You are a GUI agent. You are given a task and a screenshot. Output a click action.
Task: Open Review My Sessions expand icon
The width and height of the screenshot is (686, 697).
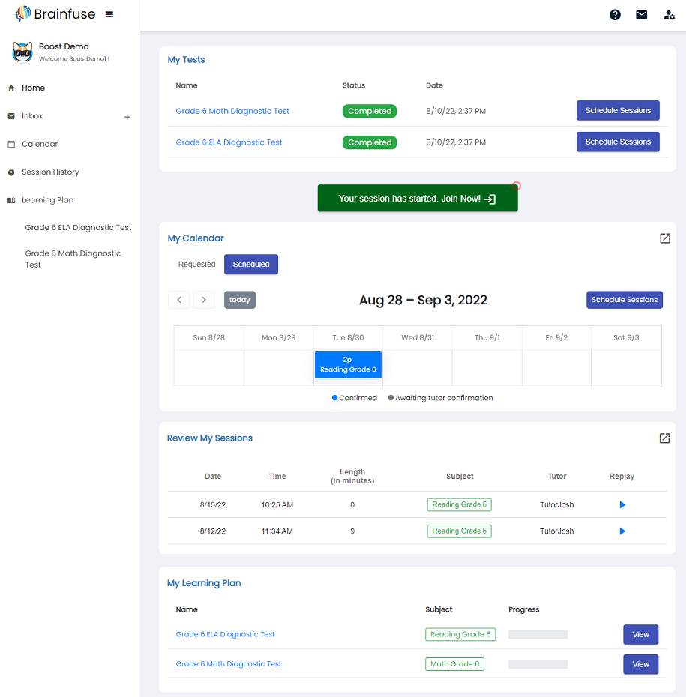664,438
